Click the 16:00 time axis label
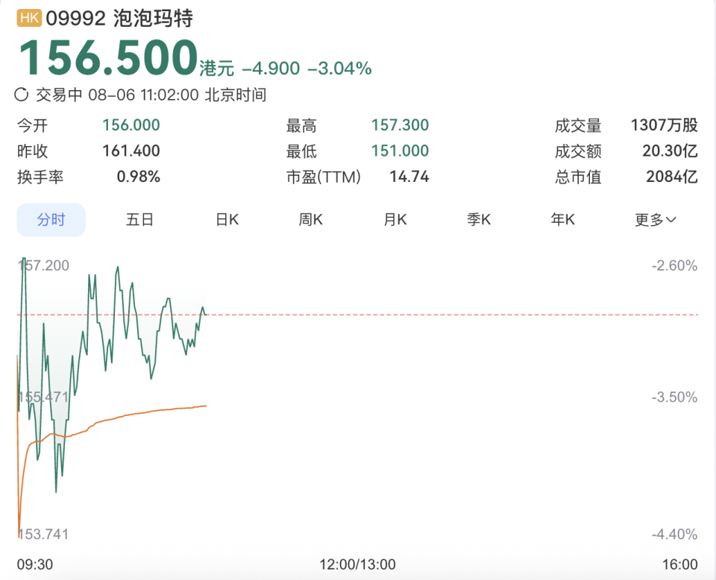 (x=680, y=564)
